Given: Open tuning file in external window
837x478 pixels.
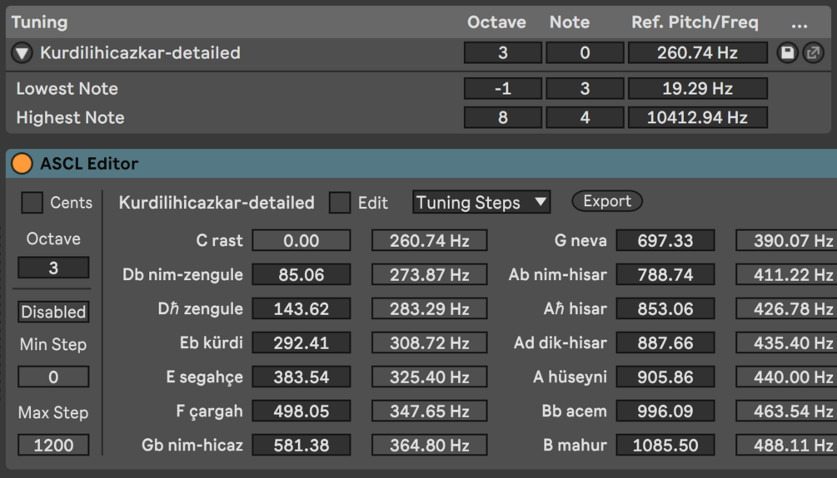Looking at the screenshot, I should click(x=812, y=53).
